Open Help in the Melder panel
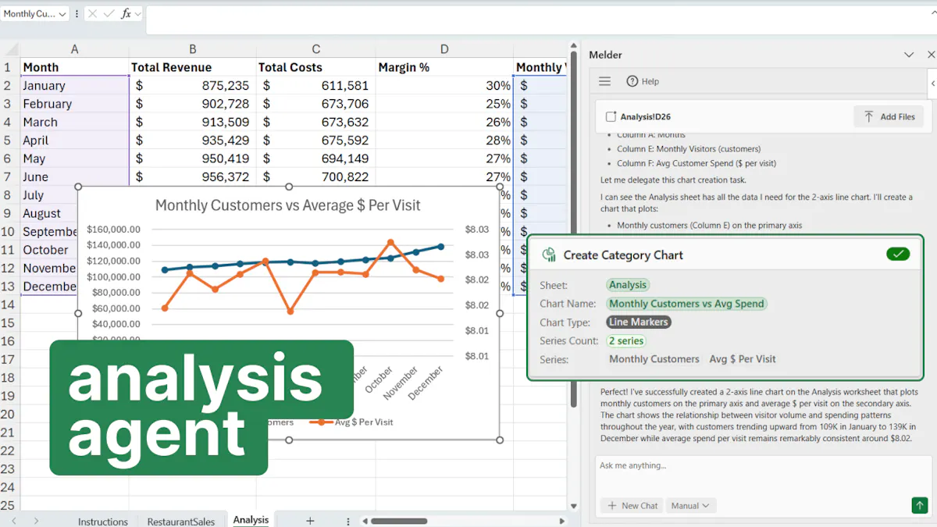The image size is (937, 527). (643, 81)
